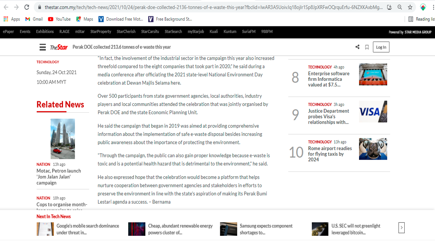Viewport: 435px width, 244px height.
Task: Click TECHNOLOGY tag above Rome airport headline
Action: point(320,142)
